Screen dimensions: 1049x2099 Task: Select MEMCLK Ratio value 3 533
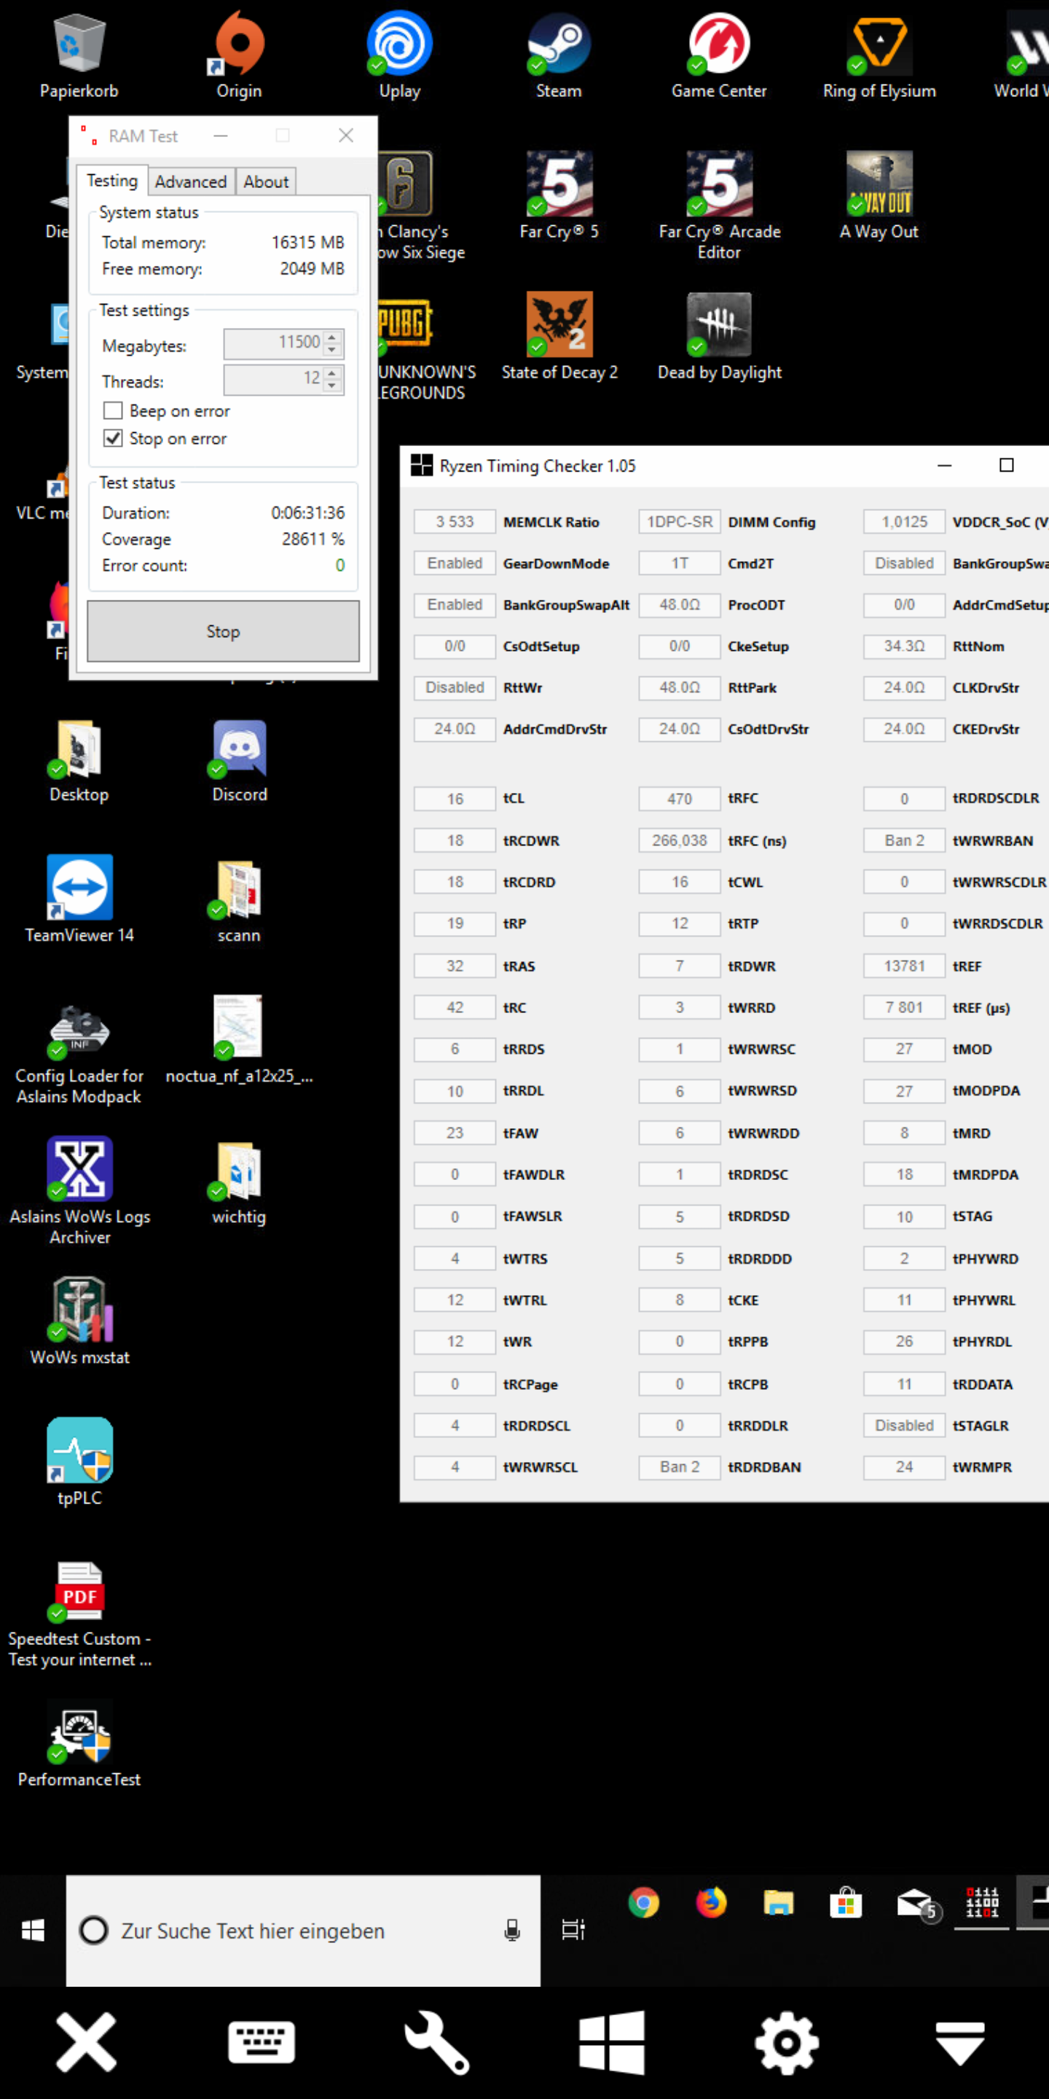(455, 522)
